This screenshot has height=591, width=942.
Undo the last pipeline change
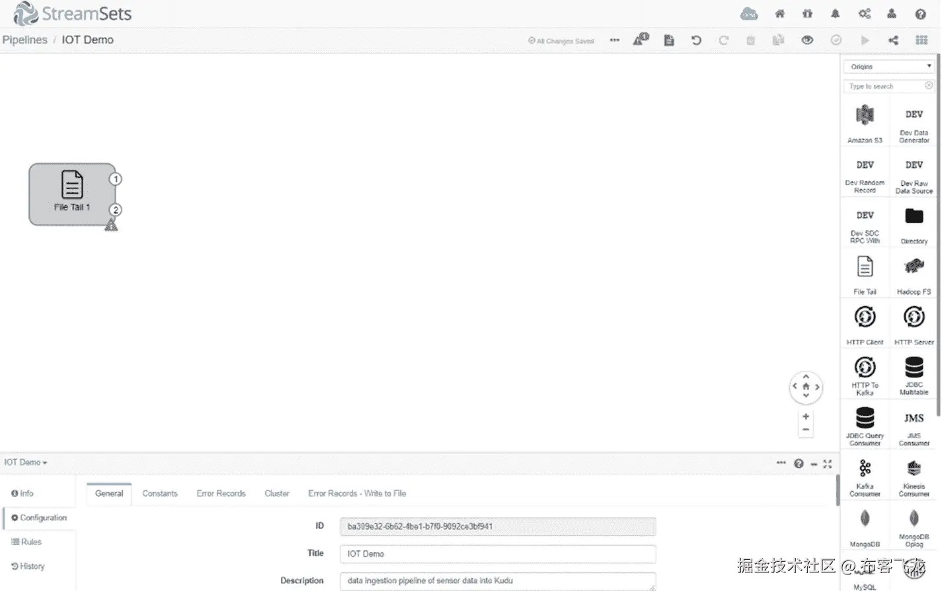696,40
